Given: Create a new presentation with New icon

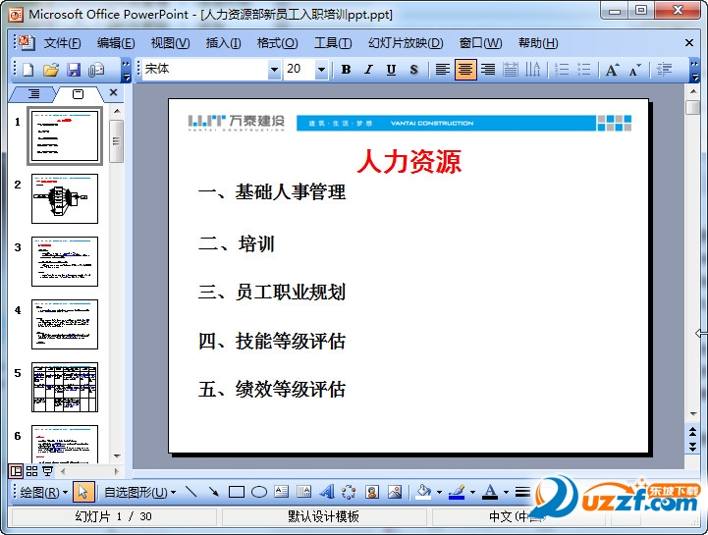Looking at the screenshot, I should click(x=28, y=70).
